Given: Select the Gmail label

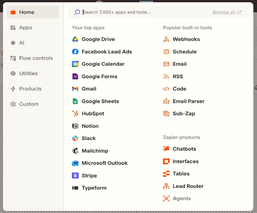Looking at the screenshot, I should coord(89,89).
